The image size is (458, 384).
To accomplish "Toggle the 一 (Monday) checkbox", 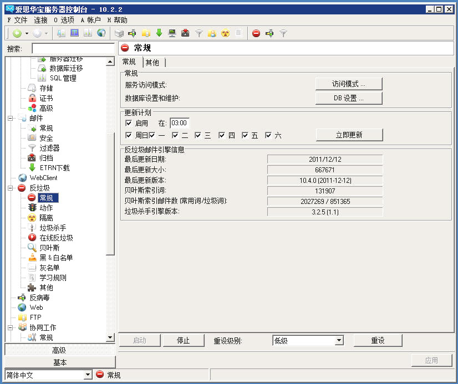I will click(151, 135).
